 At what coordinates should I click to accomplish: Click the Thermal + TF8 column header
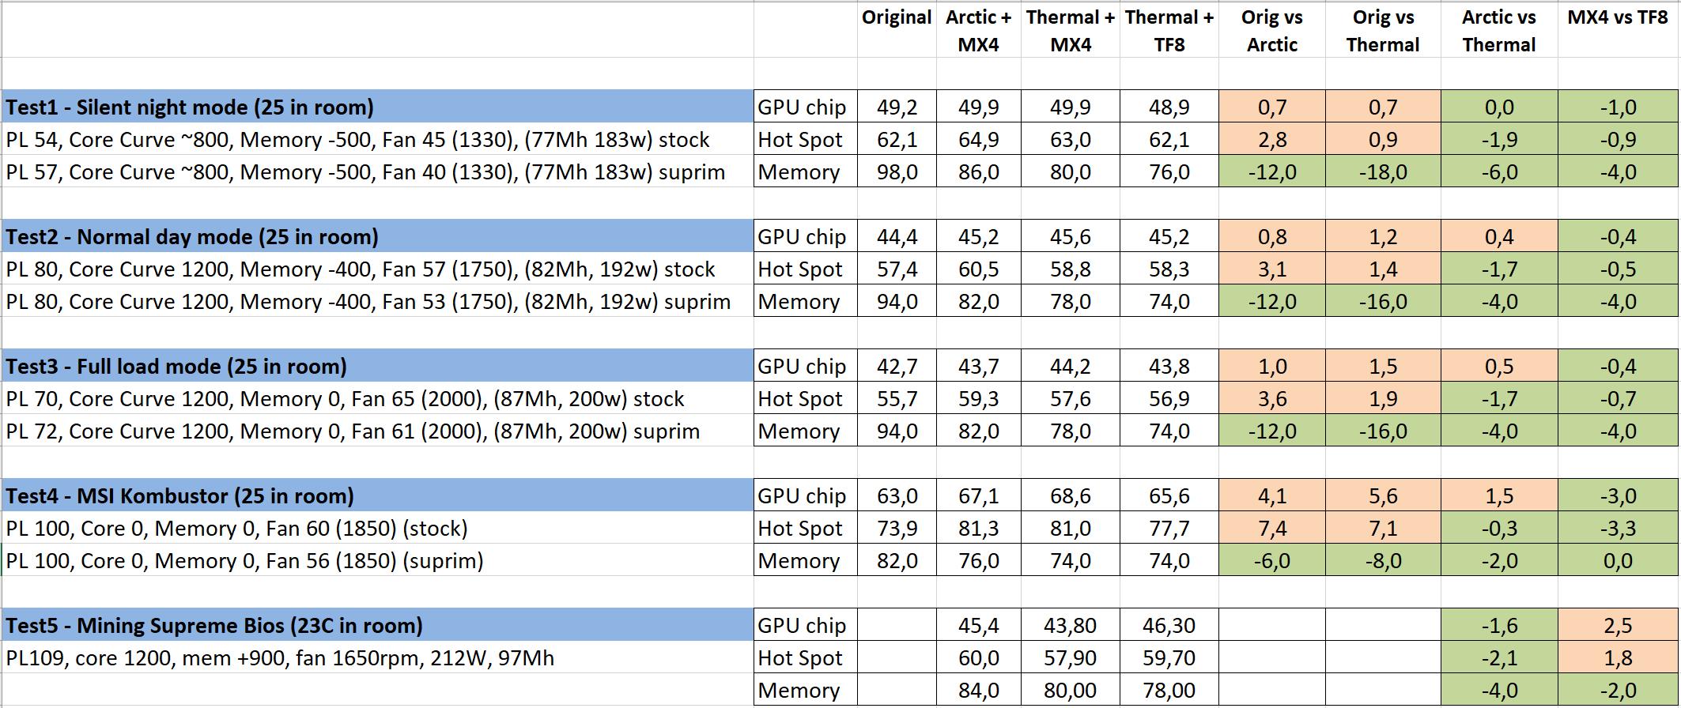pyautogui.click(x=1169, y=31)
